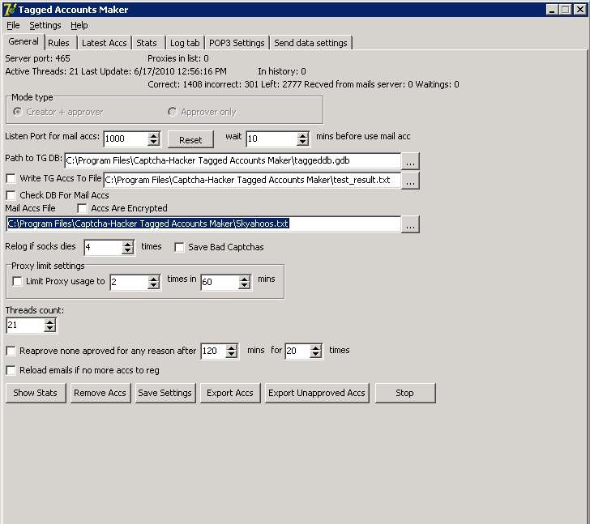Click the Threads count input field
590x524 pixels.
point(25,325)
